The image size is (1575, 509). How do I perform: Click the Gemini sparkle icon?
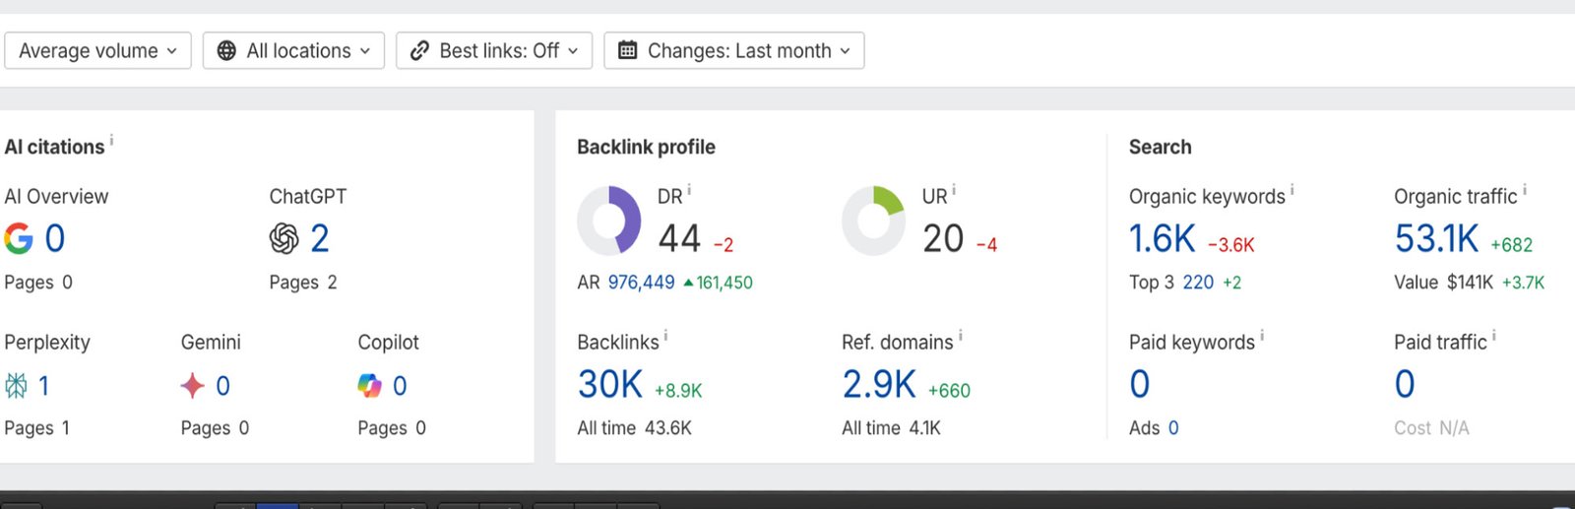pyautogui.click(x=193, y=386)
